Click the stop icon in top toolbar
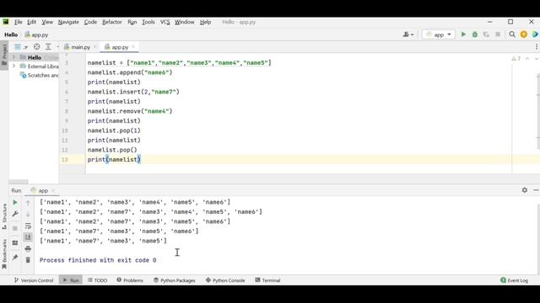 coord(498,35)
